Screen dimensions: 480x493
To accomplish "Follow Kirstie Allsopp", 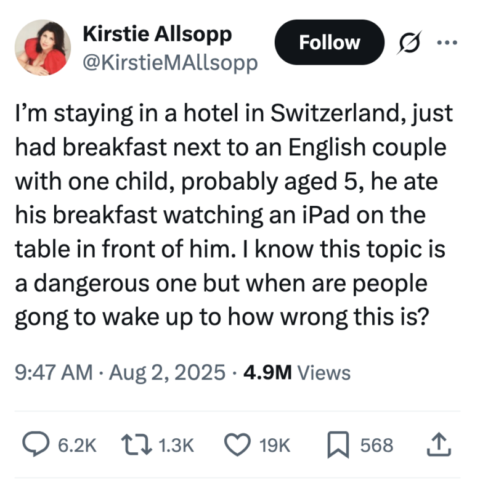I will click(x=329, y=43).
